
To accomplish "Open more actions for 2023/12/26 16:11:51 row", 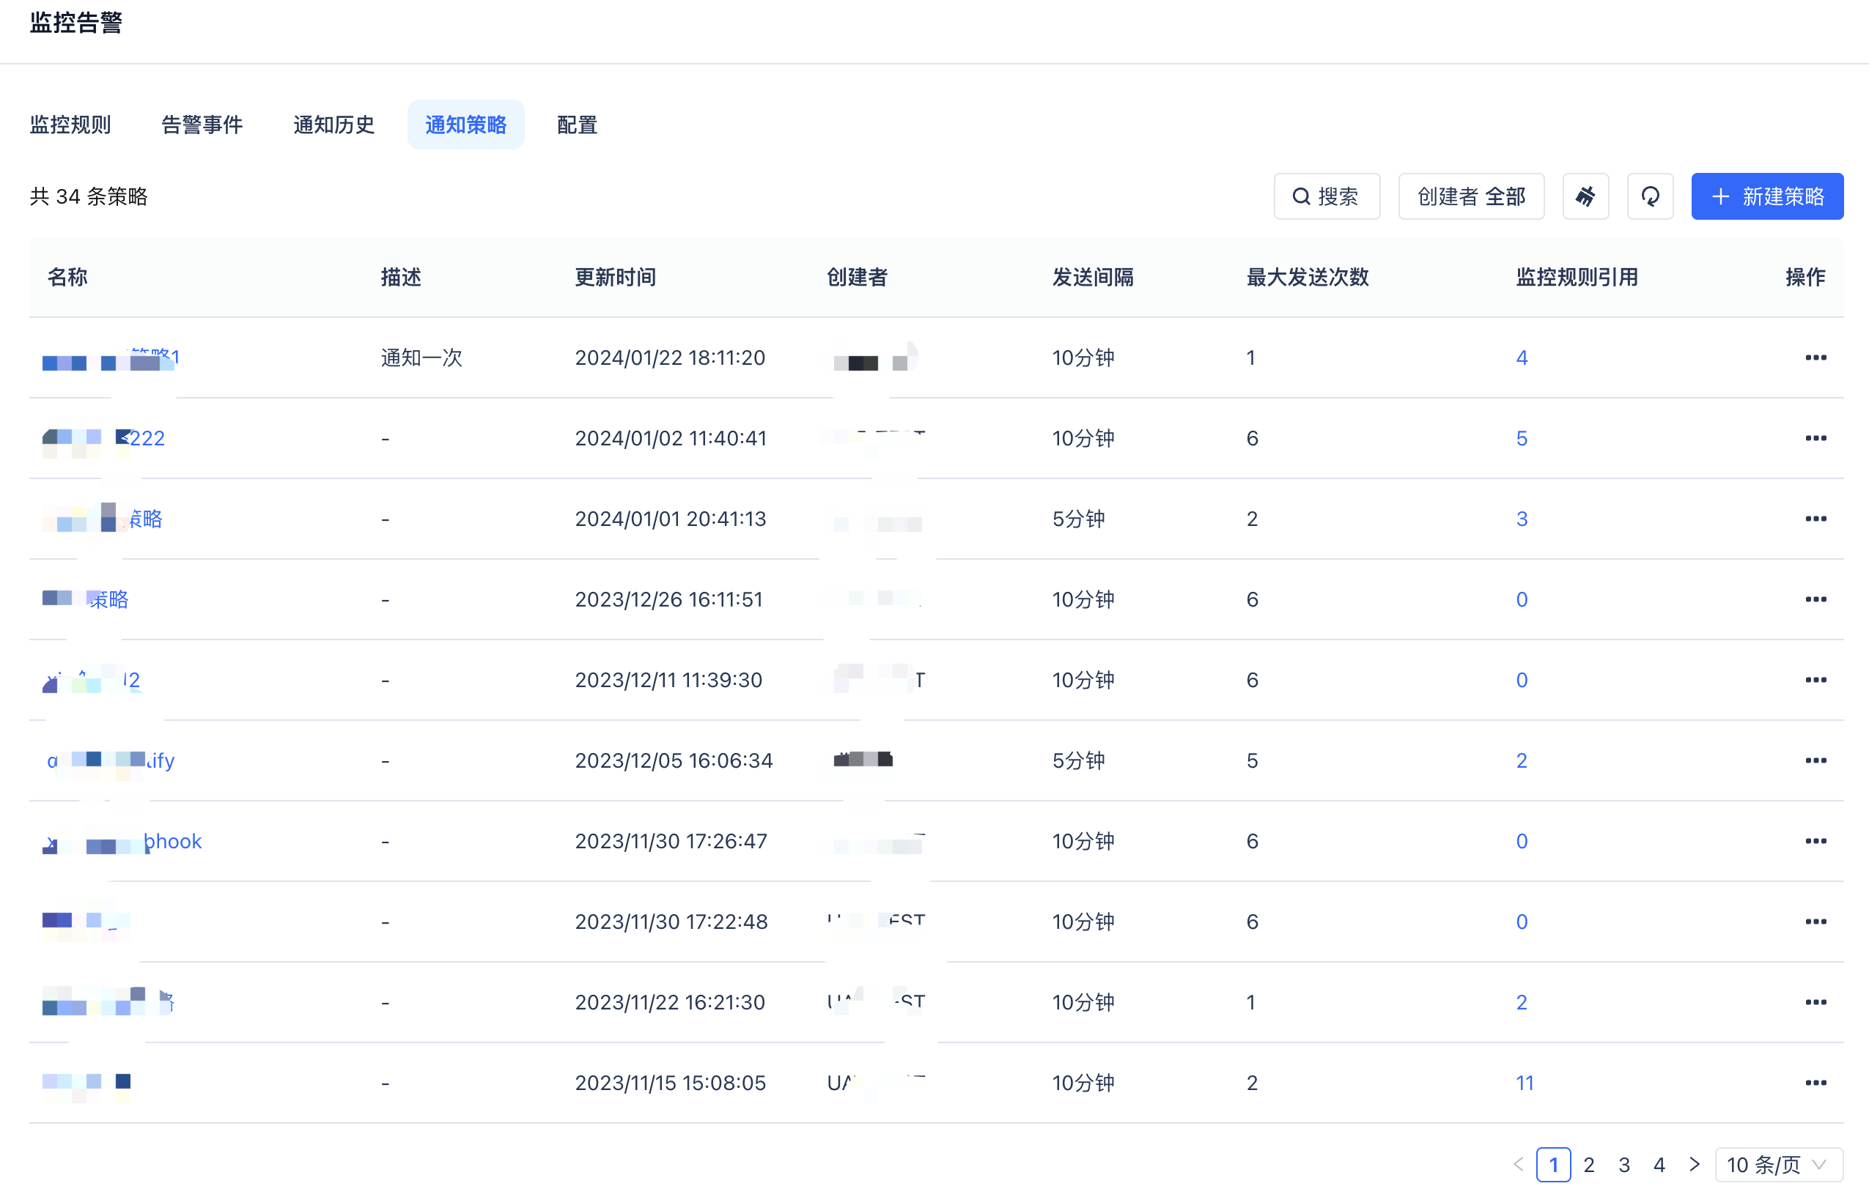I will tap(1815, 599).
